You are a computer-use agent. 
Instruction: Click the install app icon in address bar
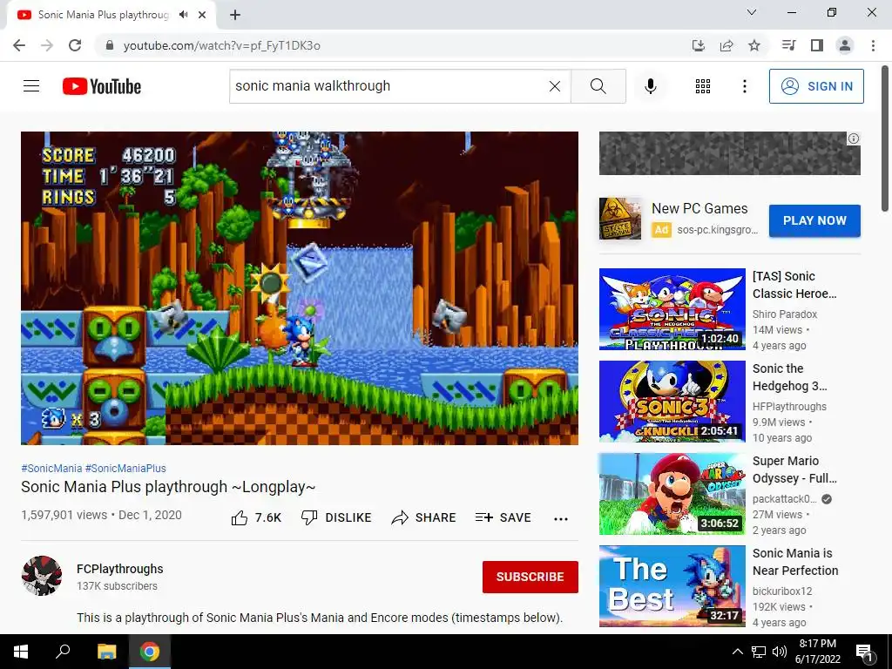699,45
